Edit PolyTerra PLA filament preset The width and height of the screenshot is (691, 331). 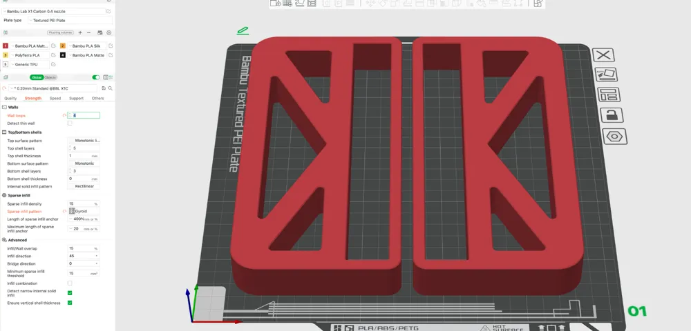point(53,55)
